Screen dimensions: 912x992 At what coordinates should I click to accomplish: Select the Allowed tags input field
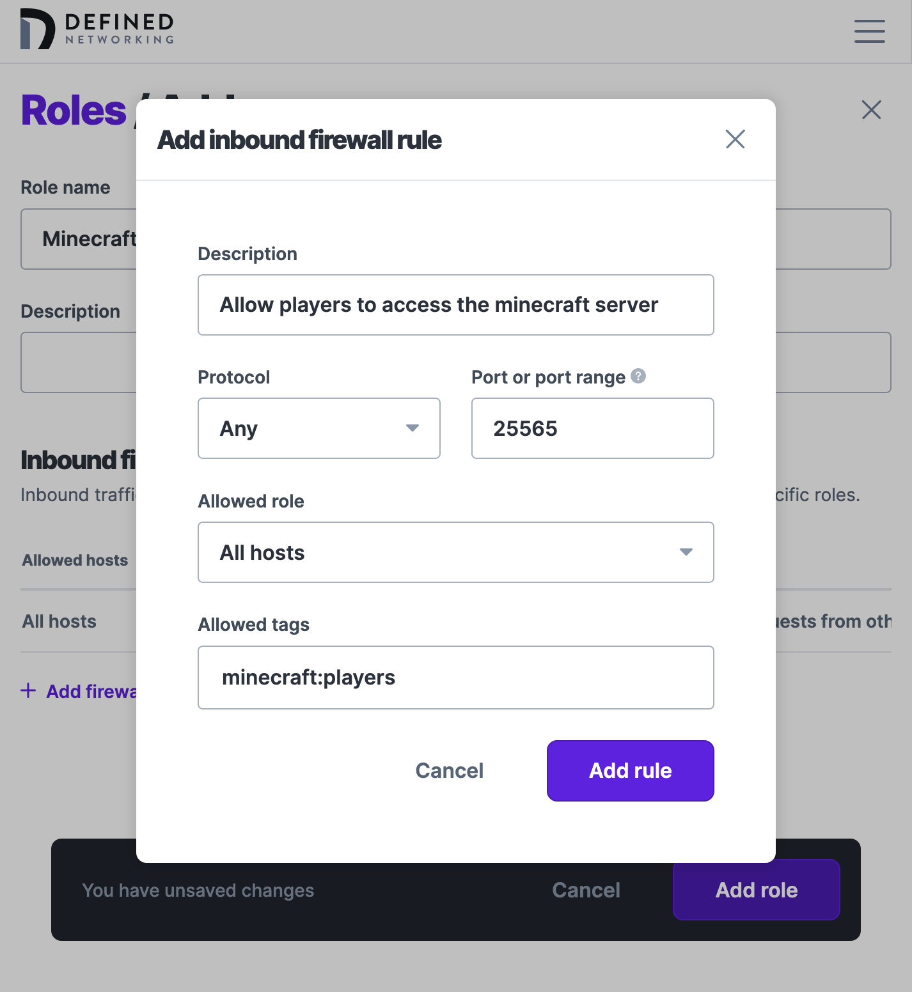455,678
